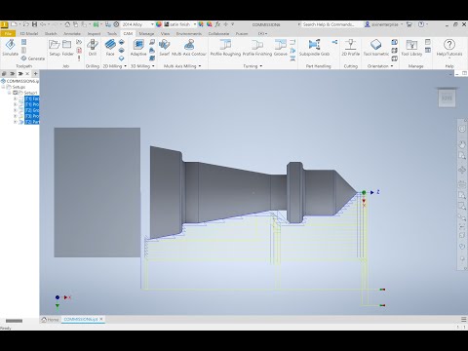Image resolution: width=468 pixels, height=351 pixels.
Task: Create a new Setup
Action: coord(55,48)
